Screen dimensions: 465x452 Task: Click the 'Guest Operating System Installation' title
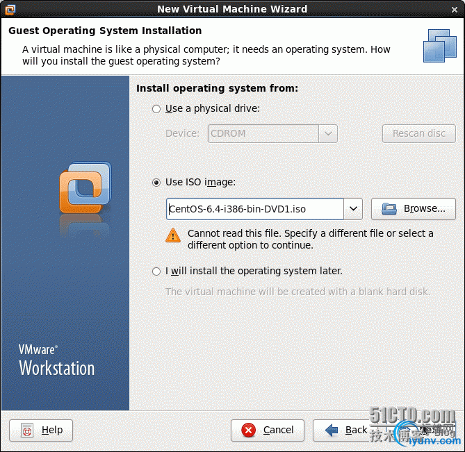click(x=105, y=31)
